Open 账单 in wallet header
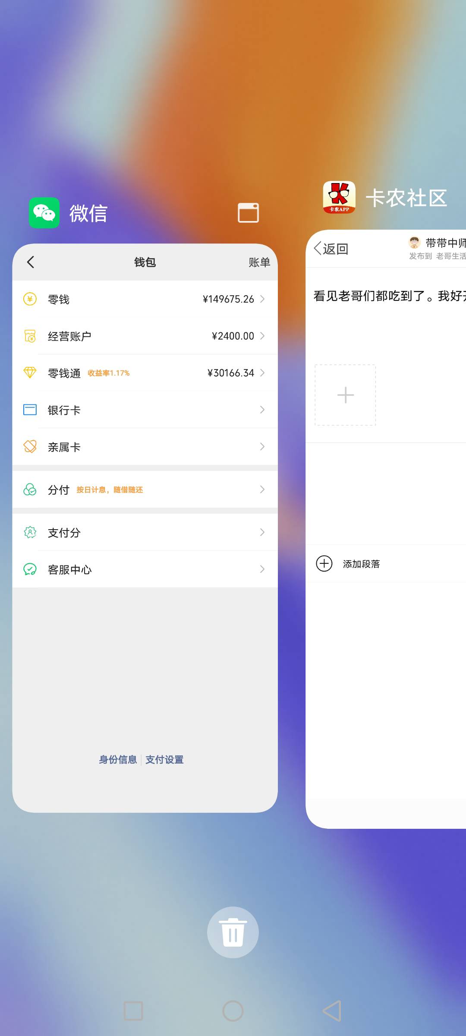 259,262
